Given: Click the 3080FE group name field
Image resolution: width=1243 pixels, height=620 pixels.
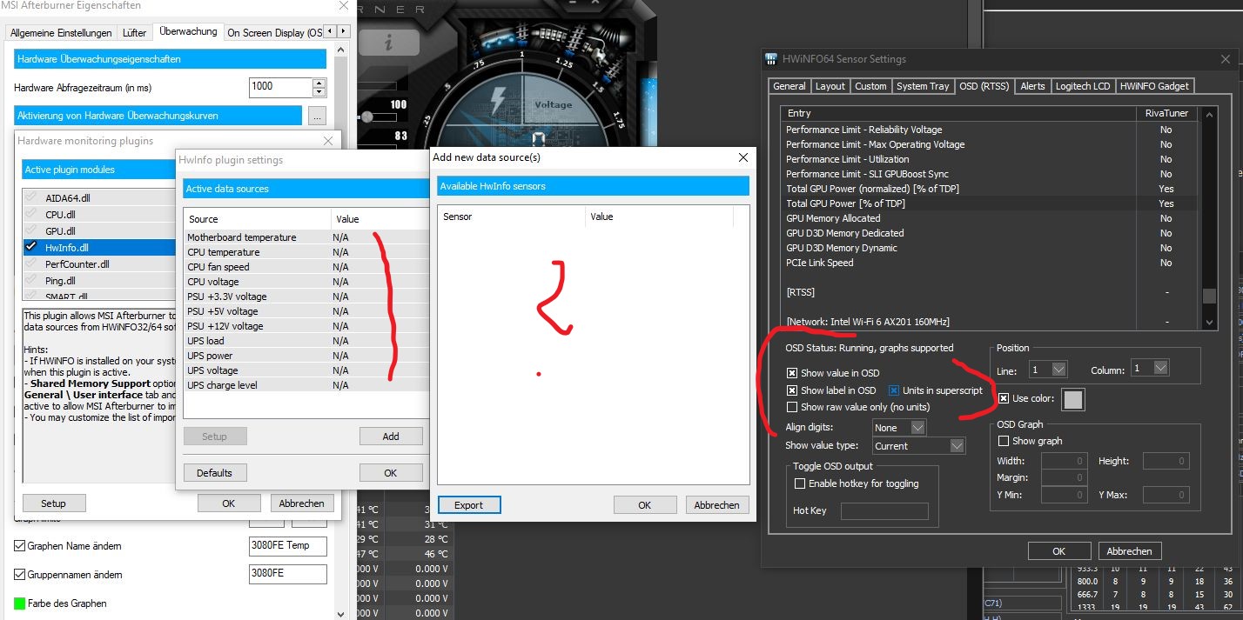Looking at the screenshot, I should click(x=288, y=574).
